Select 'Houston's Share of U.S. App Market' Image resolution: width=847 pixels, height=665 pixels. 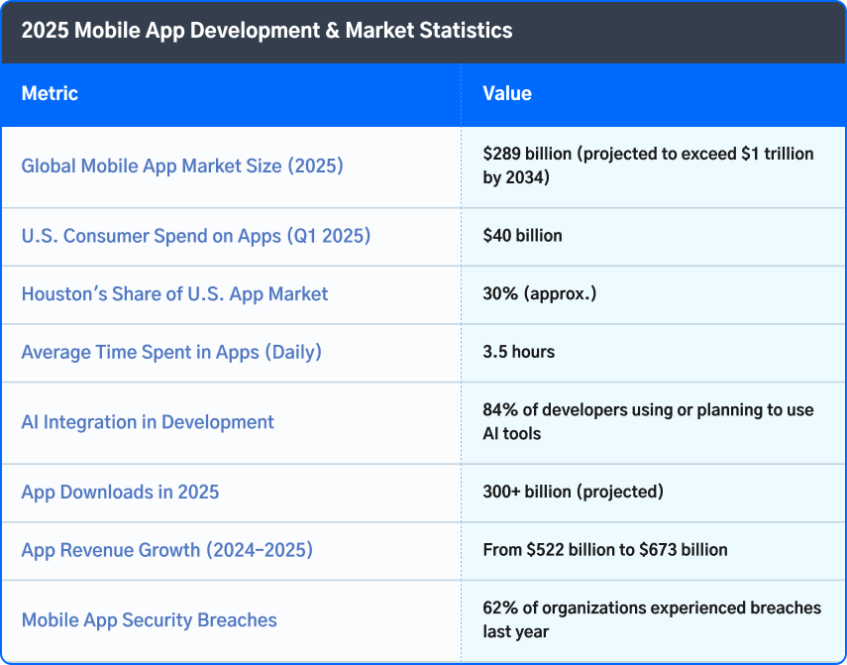(x=174, y=294)
